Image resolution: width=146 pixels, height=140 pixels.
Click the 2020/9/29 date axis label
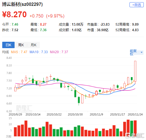click(x=15, y=114)
